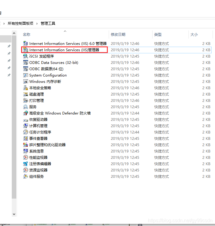Select the iSCSI 发起程序 file name
The image size is (215, 226).
point(42,56)
